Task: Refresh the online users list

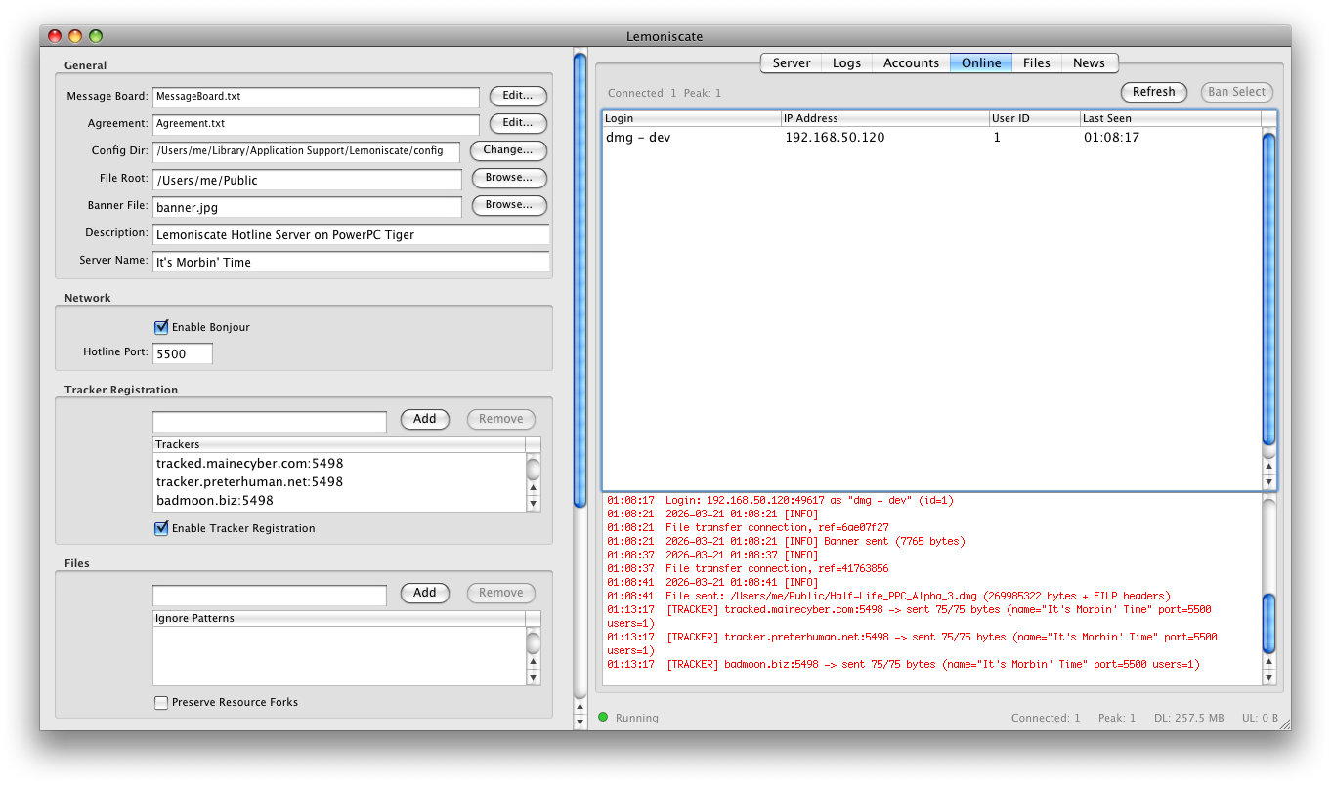Action: pyautogui.click(x=1153, y=92)
